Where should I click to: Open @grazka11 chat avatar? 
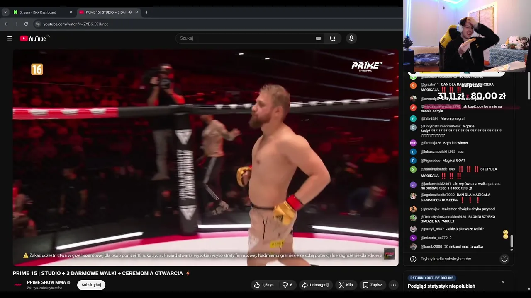pyautogui.click(x=413, y=86)
